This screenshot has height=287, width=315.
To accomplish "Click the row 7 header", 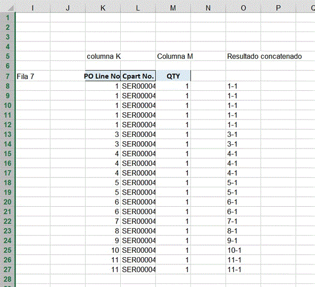I will pyautogui.click(x=7, y=76).
